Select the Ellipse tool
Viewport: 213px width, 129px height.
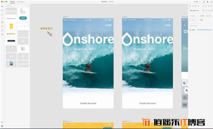point(2,15)
